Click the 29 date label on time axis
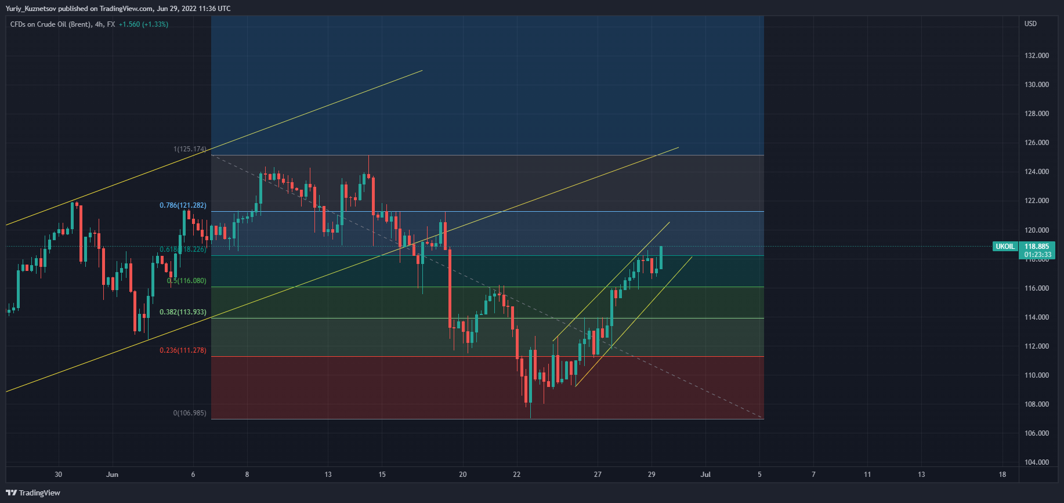 (x=652, y=475)
